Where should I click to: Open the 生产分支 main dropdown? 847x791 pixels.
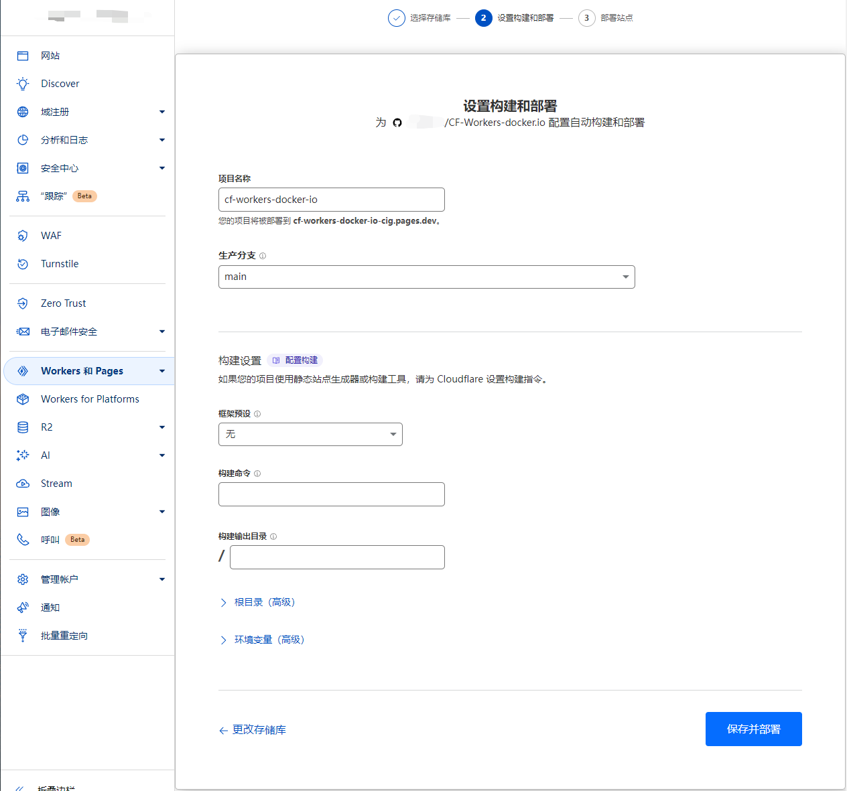426,277
